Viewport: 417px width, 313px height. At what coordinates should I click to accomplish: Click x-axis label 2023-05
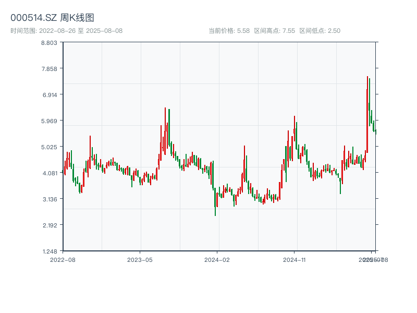pos(140,260)
